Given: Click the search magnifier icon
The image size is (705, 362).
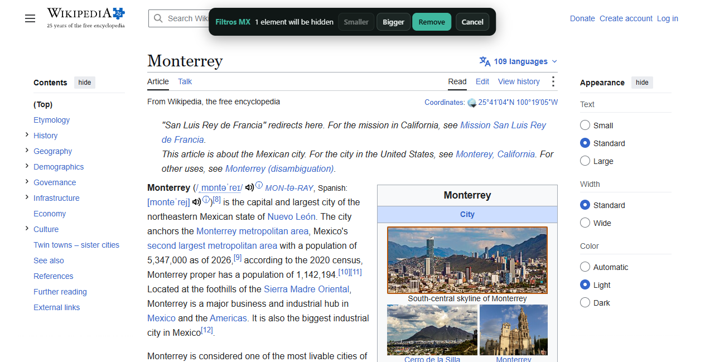Looking at the screenshot, I should pos(158,18).
